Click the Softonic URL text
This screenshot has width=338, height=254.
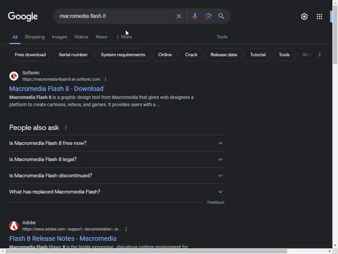(x=61, y=79)
